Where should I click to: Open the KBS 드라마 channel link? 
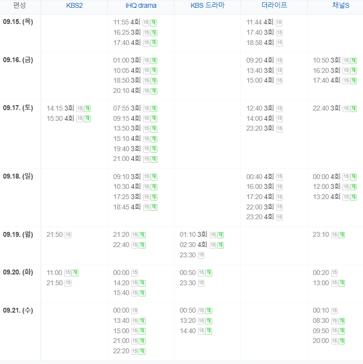[x=208, y=5]
